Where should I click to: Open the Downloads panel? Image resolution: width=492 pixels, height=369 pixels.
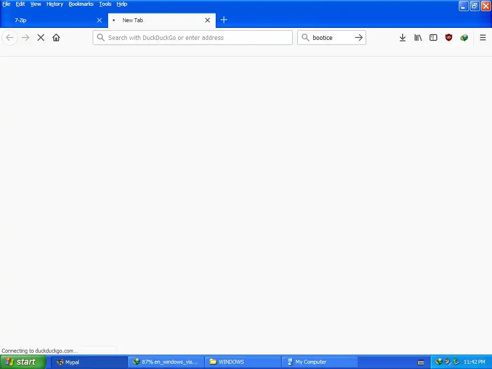(x=403, y=37)
